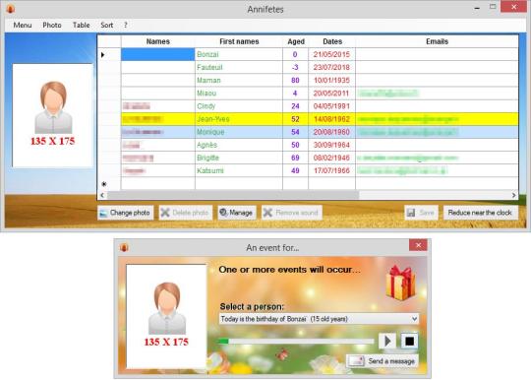Click the sound progress bar
531x380 pixels.
[296, 341]
